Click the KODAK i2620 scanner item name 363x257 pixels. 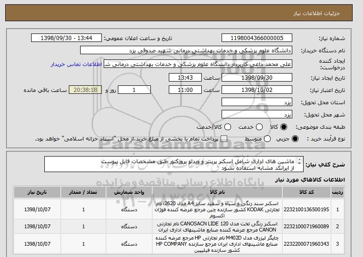point(217,209)
